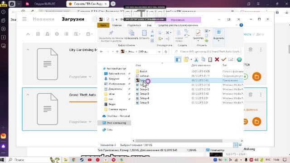290x163 pixels.
Task: Click the copy icon in lower toolbar
Action: tap(203, 59)
